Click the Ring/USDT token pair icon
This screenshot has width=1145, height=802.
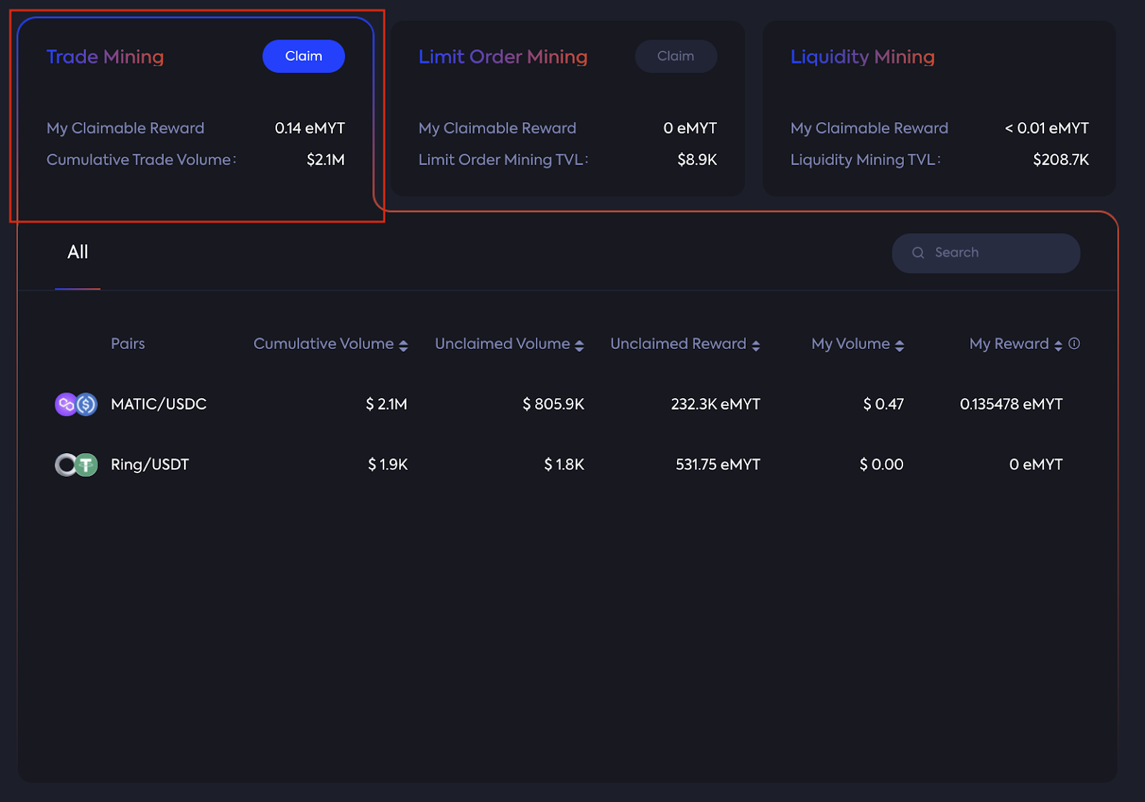(76, 465)
